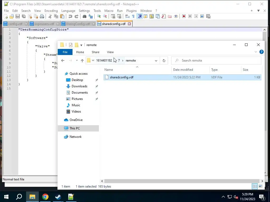Open recent locations dropdown in Explorer

tap(77, 60)
